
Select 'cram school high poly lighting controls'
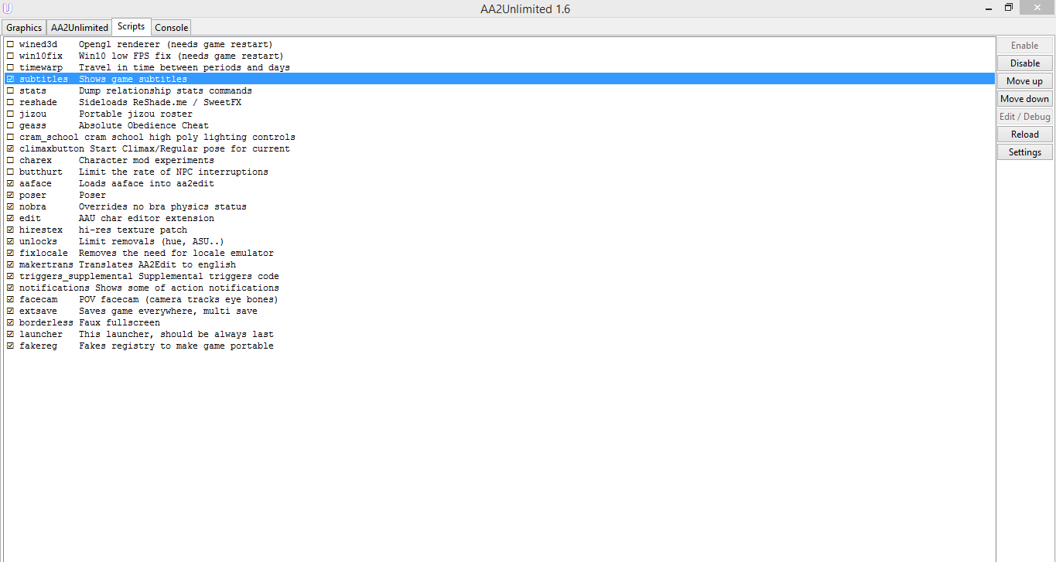[499, 137]
